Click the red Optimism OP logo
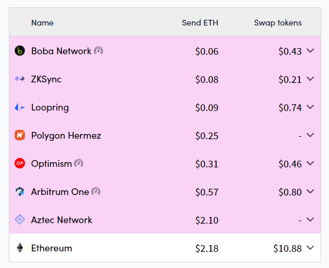 20,163
